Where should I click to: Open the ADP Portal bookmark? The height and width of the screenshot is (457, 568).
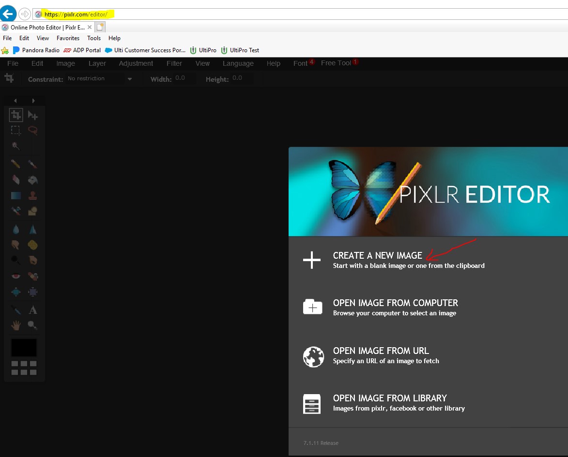click(x=82, y=50)
